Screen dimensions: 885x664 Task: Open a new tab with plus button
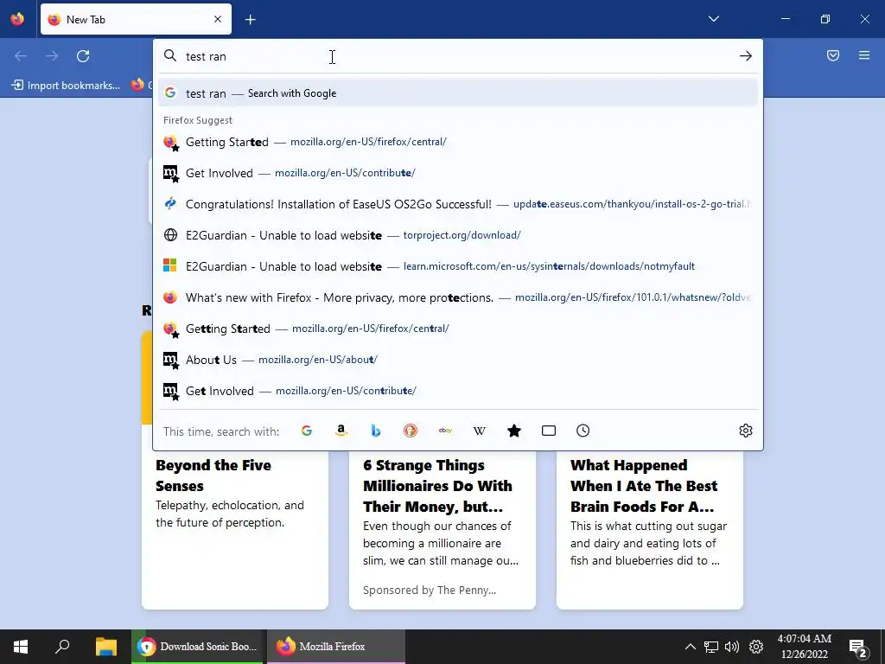[251, 20]
